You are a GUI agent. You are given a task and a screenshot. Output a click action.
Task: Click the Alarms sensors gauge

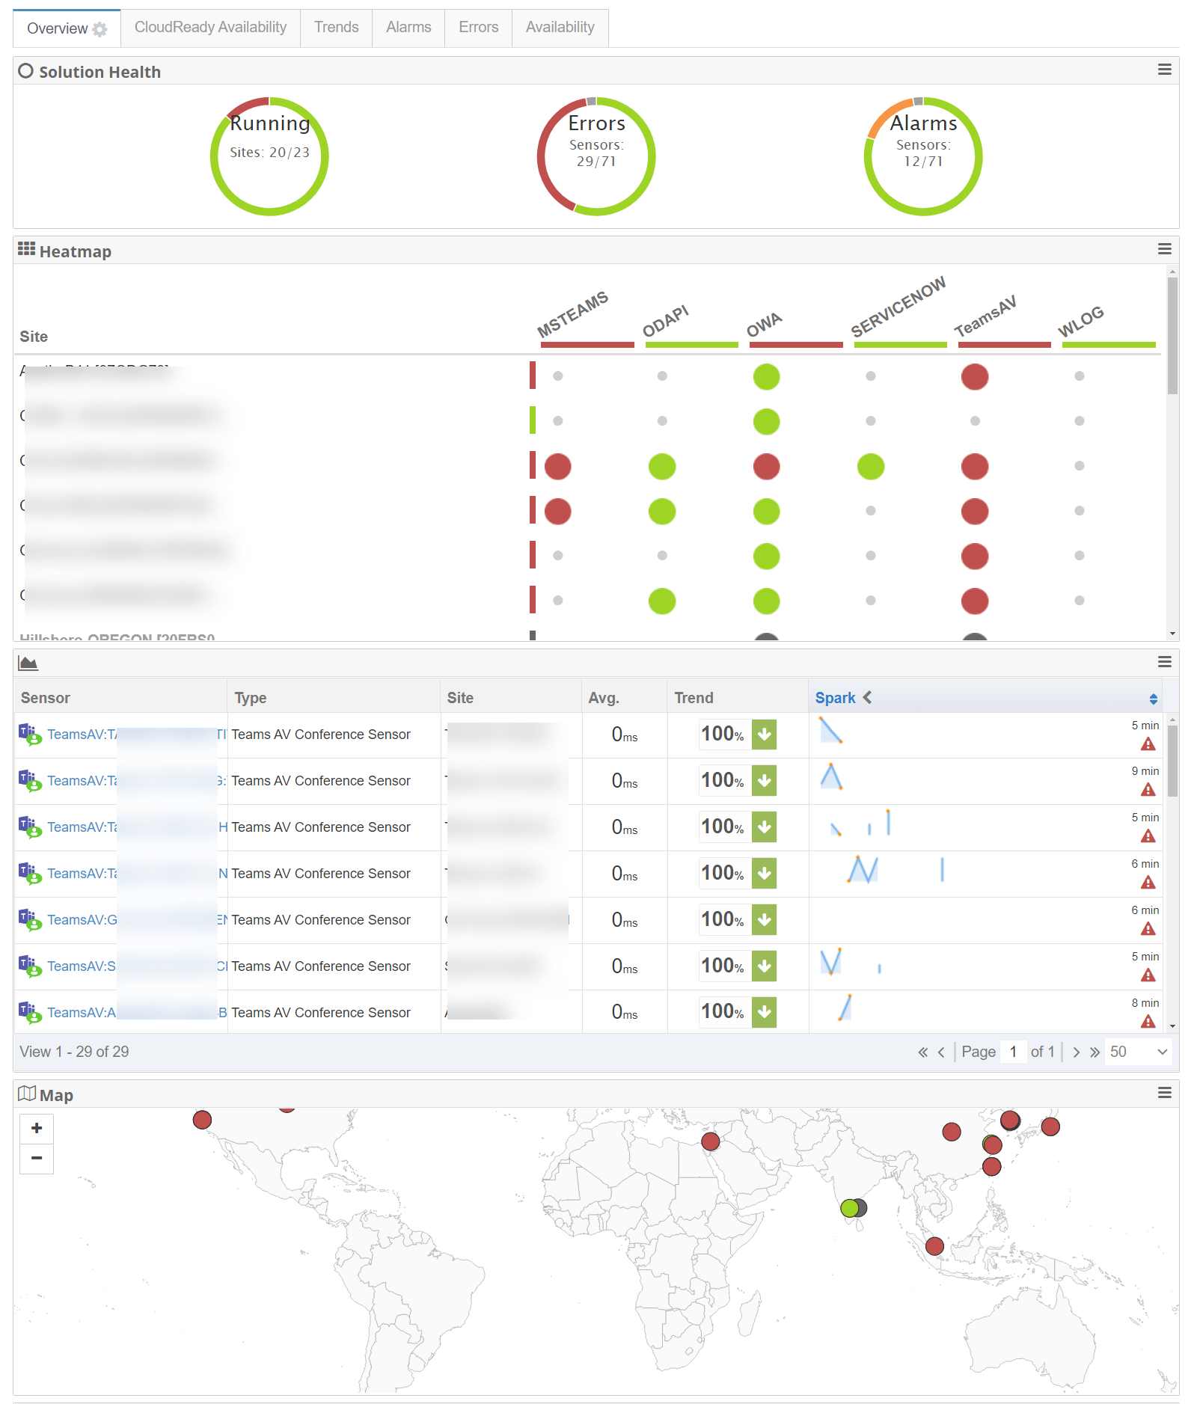(x=923, y=156)
